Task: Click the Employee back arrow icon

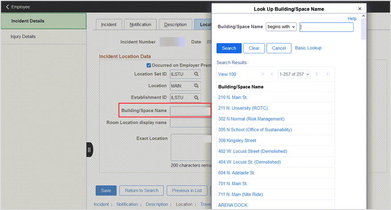Action: pyautogui.click(x=7, y=7)
